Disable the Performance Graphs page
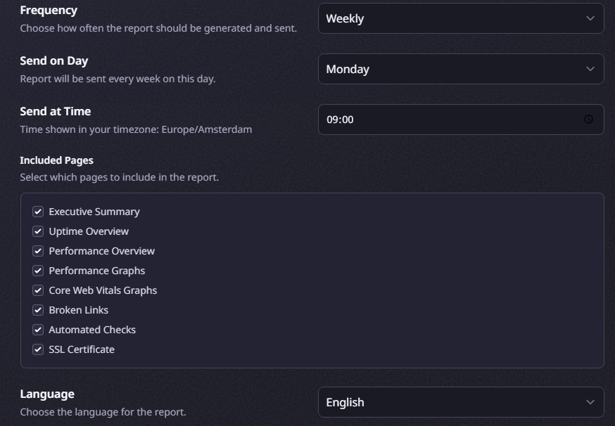Screen dimensions: 615x426 (38, 271)
